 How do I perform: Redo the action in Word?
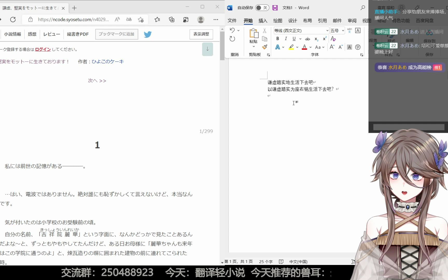tap(232, 39)
